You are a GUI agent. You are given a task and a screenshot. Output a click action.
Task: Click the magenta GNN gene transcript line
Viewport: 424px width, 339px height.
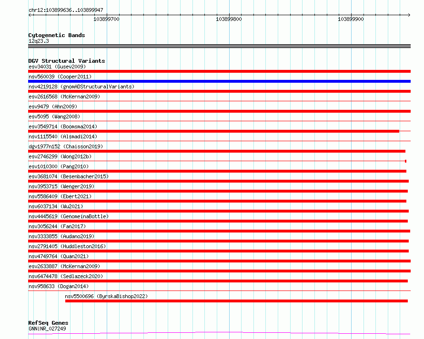pos(219,333)
